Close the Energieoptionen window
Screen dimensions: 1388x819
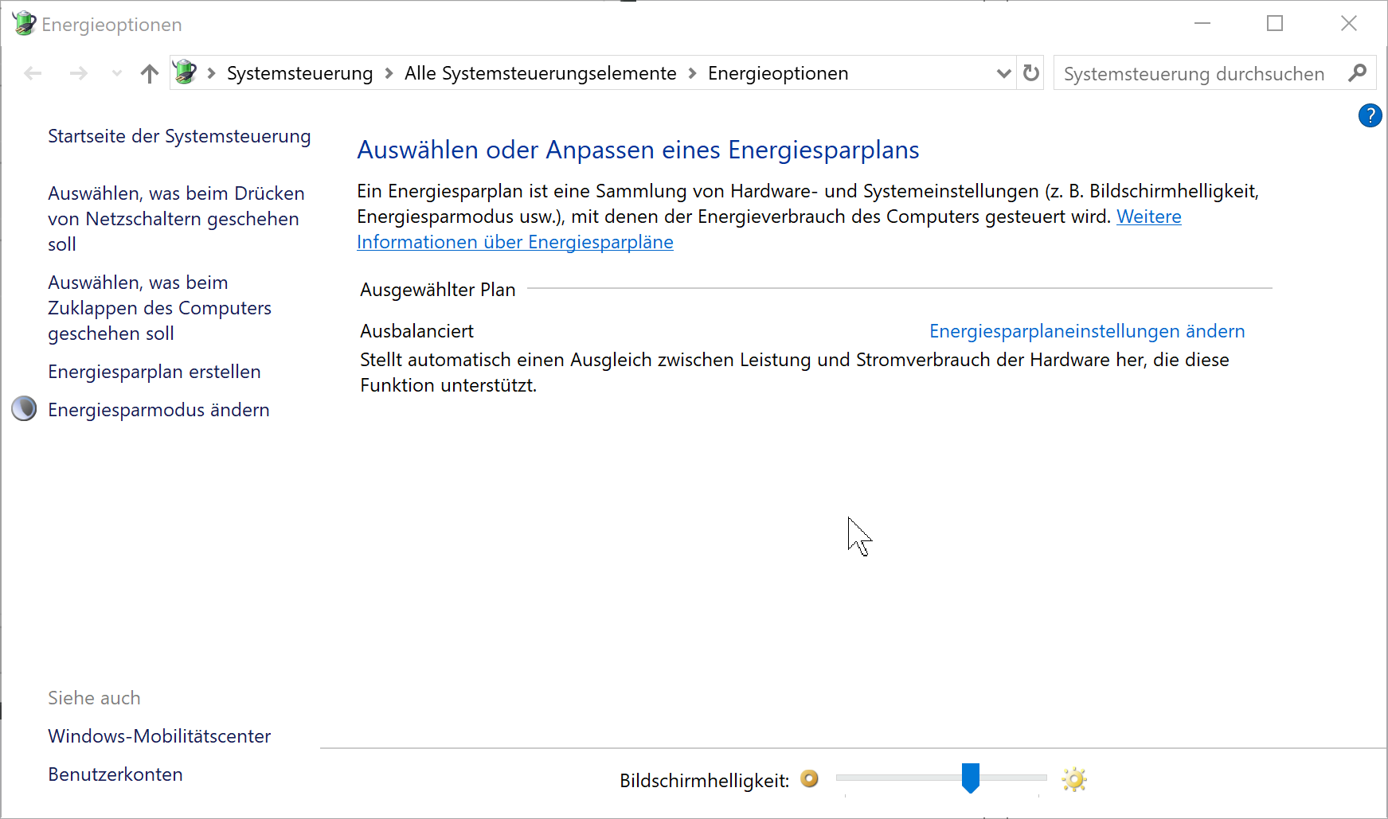1348,23
